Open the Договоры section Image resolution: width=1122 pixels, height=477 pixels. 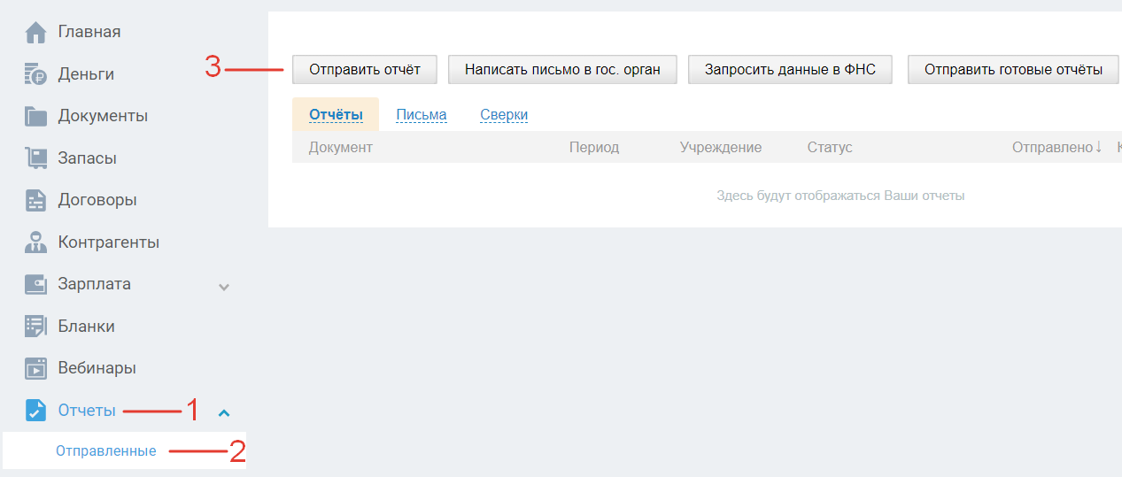(x=97, y=200)
